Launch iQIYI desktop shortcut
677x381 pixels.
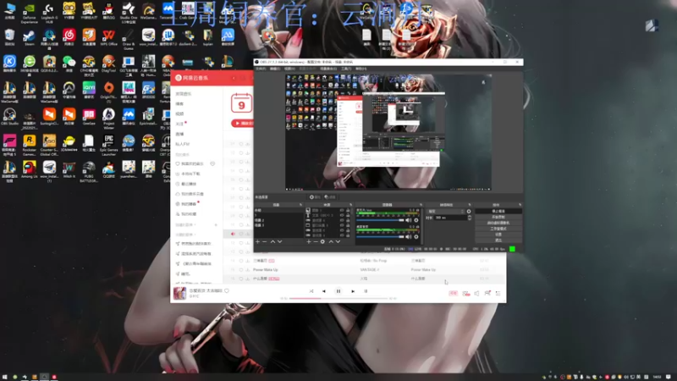tap(89, 91)
